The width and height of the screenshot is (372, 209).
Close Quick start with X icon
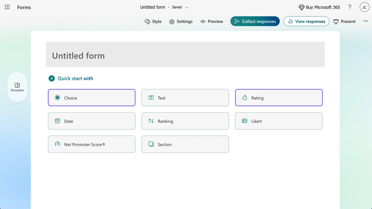tap(51, 79)
